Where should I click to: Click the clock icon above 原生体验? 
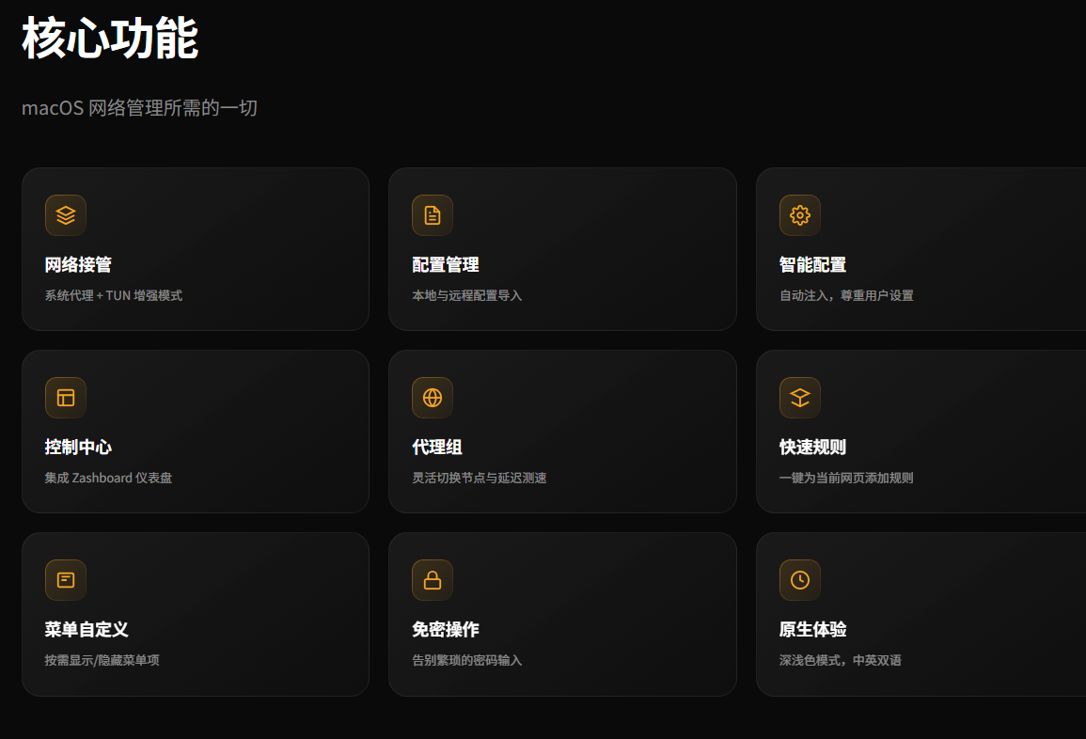(800, 580)
